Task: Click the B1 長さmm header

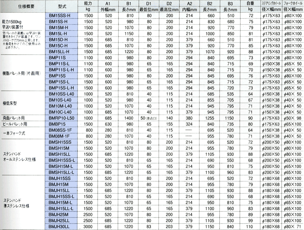Action: 128,6
